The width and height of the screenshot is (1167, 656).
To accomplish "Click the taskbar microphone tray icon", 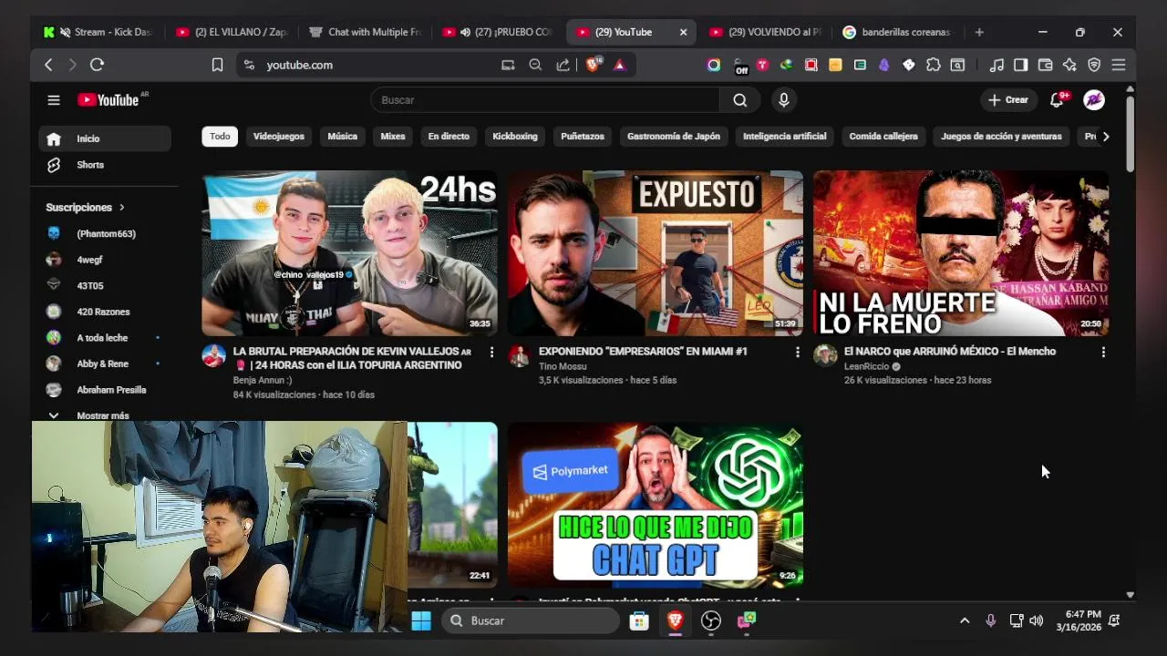I will (990, 620).
